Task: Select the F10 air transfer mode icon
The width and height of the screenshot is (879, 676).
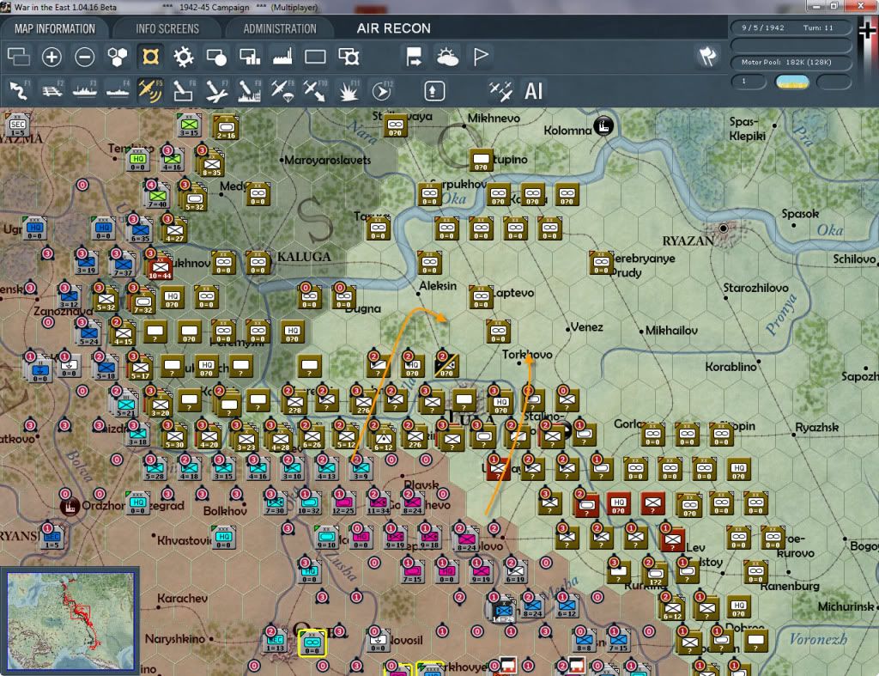Action: (x=315, y=90)
